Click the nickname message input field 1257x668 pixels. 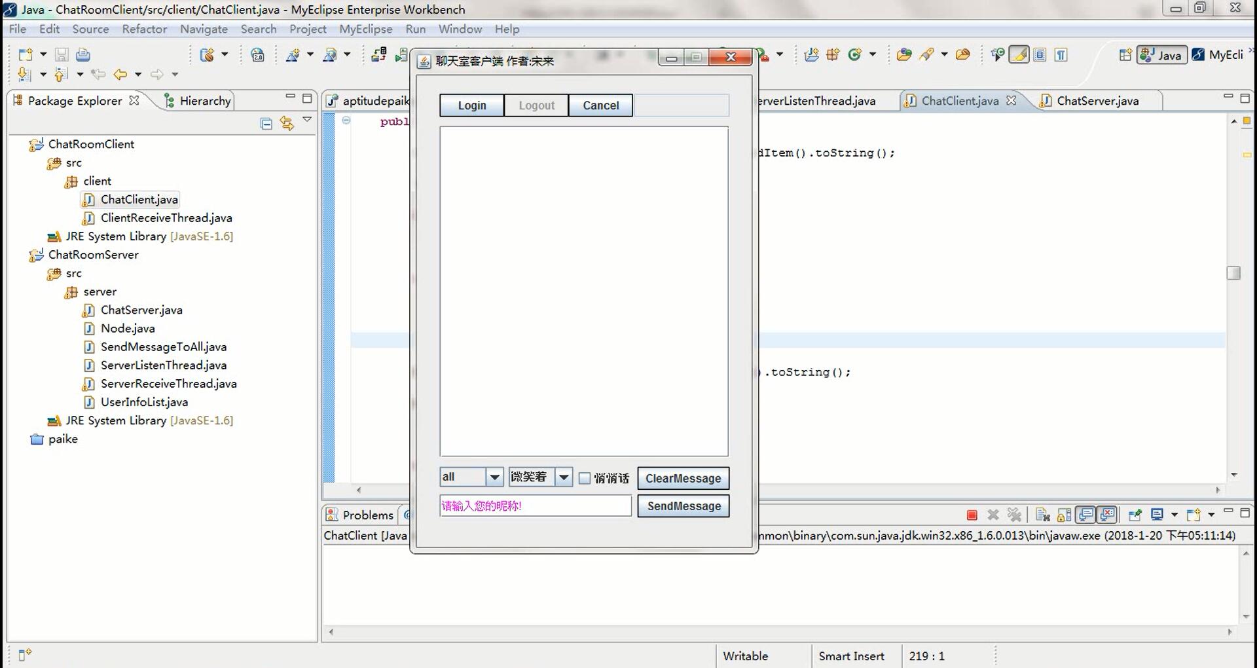pyautogui.click(x=536, y=506)
